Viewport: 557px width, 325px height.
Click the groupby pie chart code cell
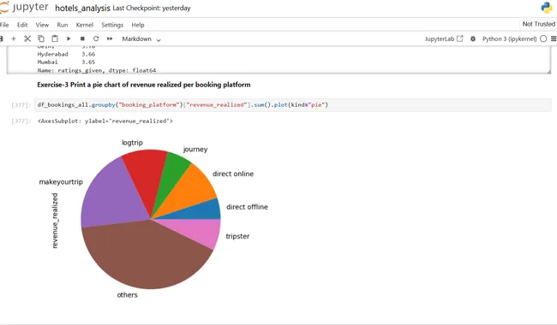(x=293, y=105)
